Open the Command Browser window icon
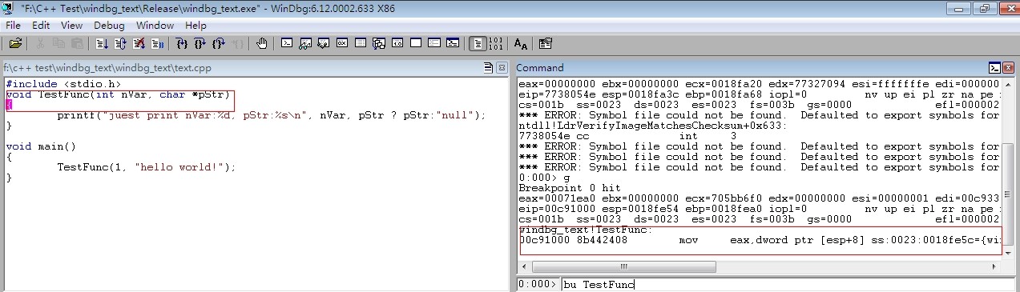The image size is (1020, 292). (x=453, y=42)
